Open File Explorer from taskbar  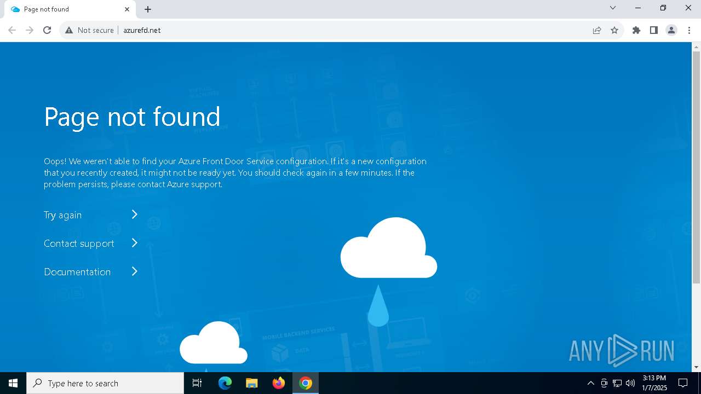252,383
